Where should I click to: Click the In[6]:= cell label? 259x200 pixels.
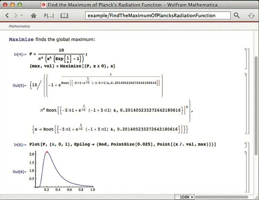click(20, 144)
